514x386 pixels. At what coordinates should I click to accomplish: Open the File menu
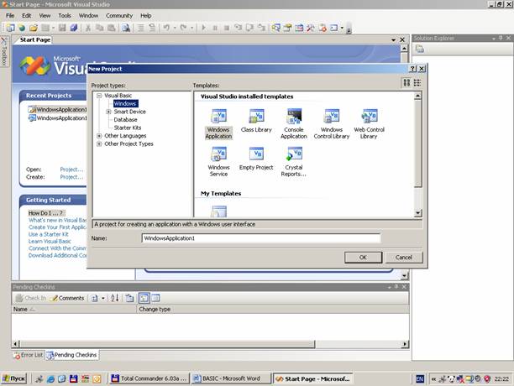pos(10,16)
